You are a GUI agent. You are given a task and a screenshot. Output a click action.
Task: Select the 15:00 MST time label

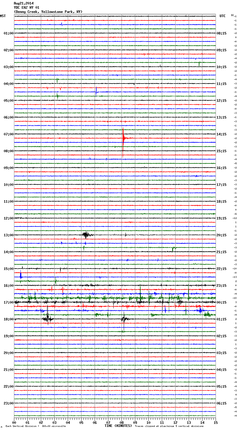(x=8, y=269)
